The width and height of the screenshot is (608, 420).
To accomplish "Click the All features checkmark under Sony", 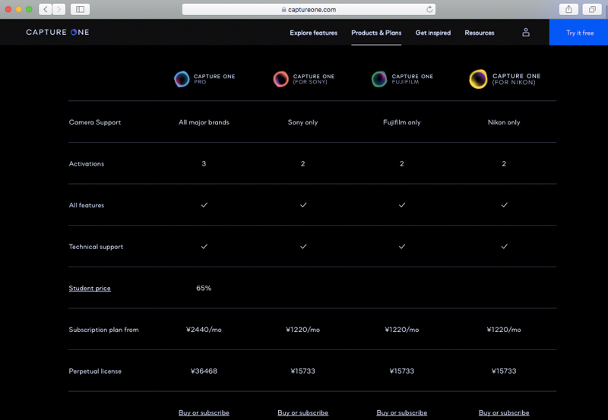I will pyautogui.click(x=303, y=205).
